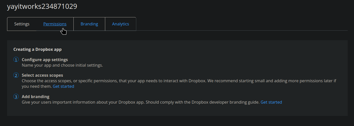Click the 'Configure app settings' step title
Screen dimensions: 354x126
[45, 60]
